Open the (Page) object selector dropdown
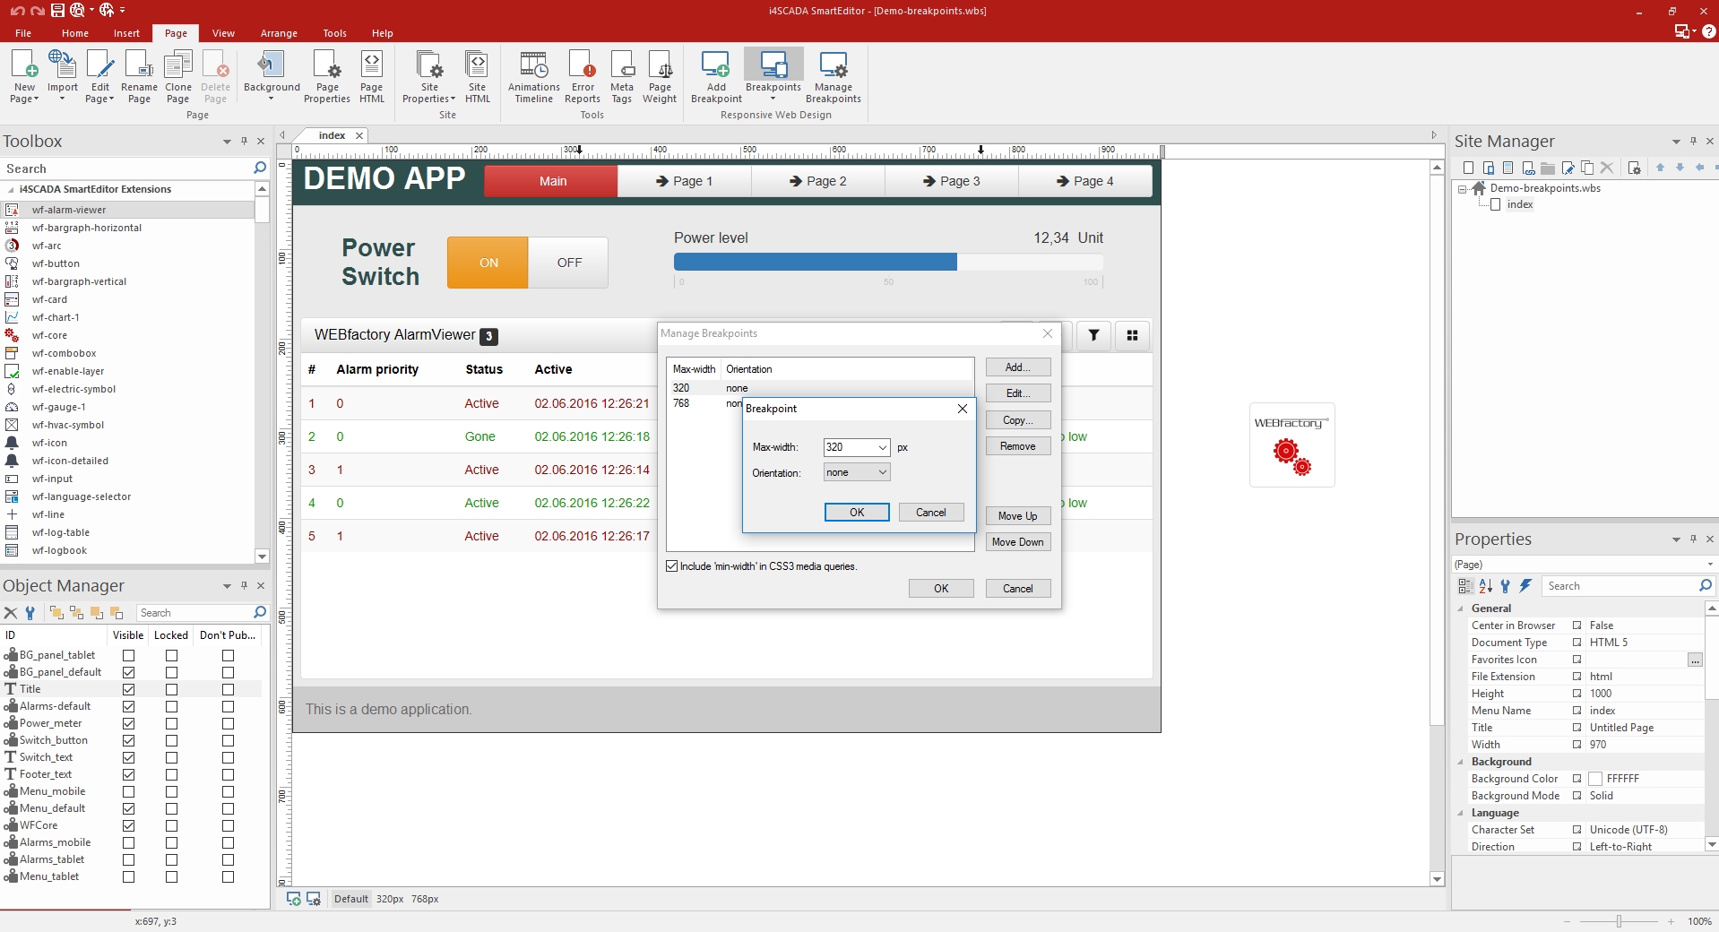Viewport: 1719px width, 932px height. (x=1709, y=565)
